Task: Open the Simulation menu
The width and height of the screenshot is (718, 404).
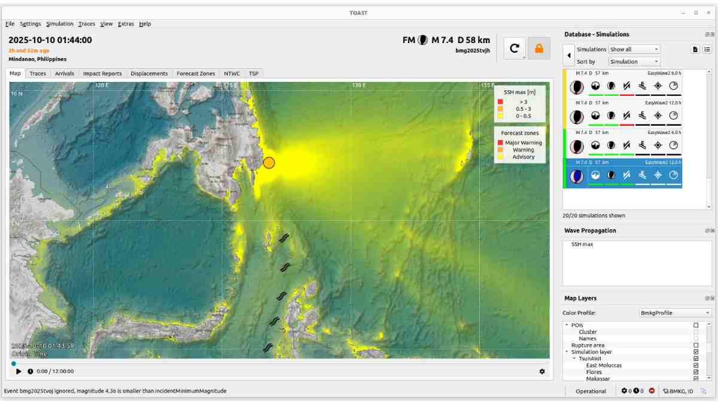Action: (60, 24)
